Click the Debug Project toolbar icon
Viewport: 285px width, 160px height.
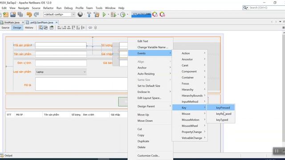point(114,15)
